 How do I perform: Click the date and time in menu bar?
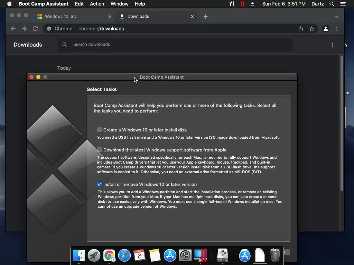tap(284, 4)
